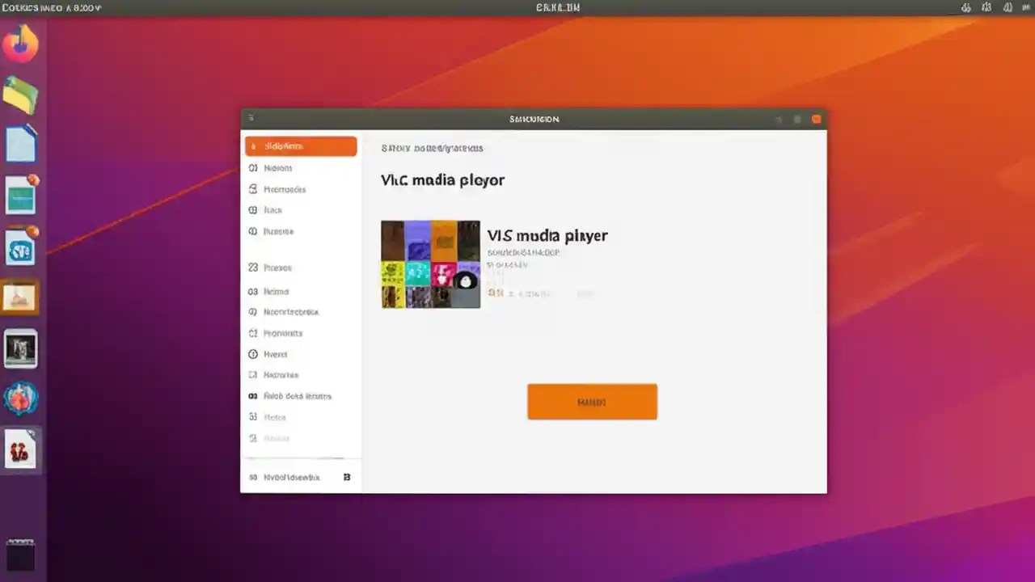The width and height of the screenshot is (1035, 582).
Task: Open the Files folder icon in the dock
Action: (x=21, y=95)
